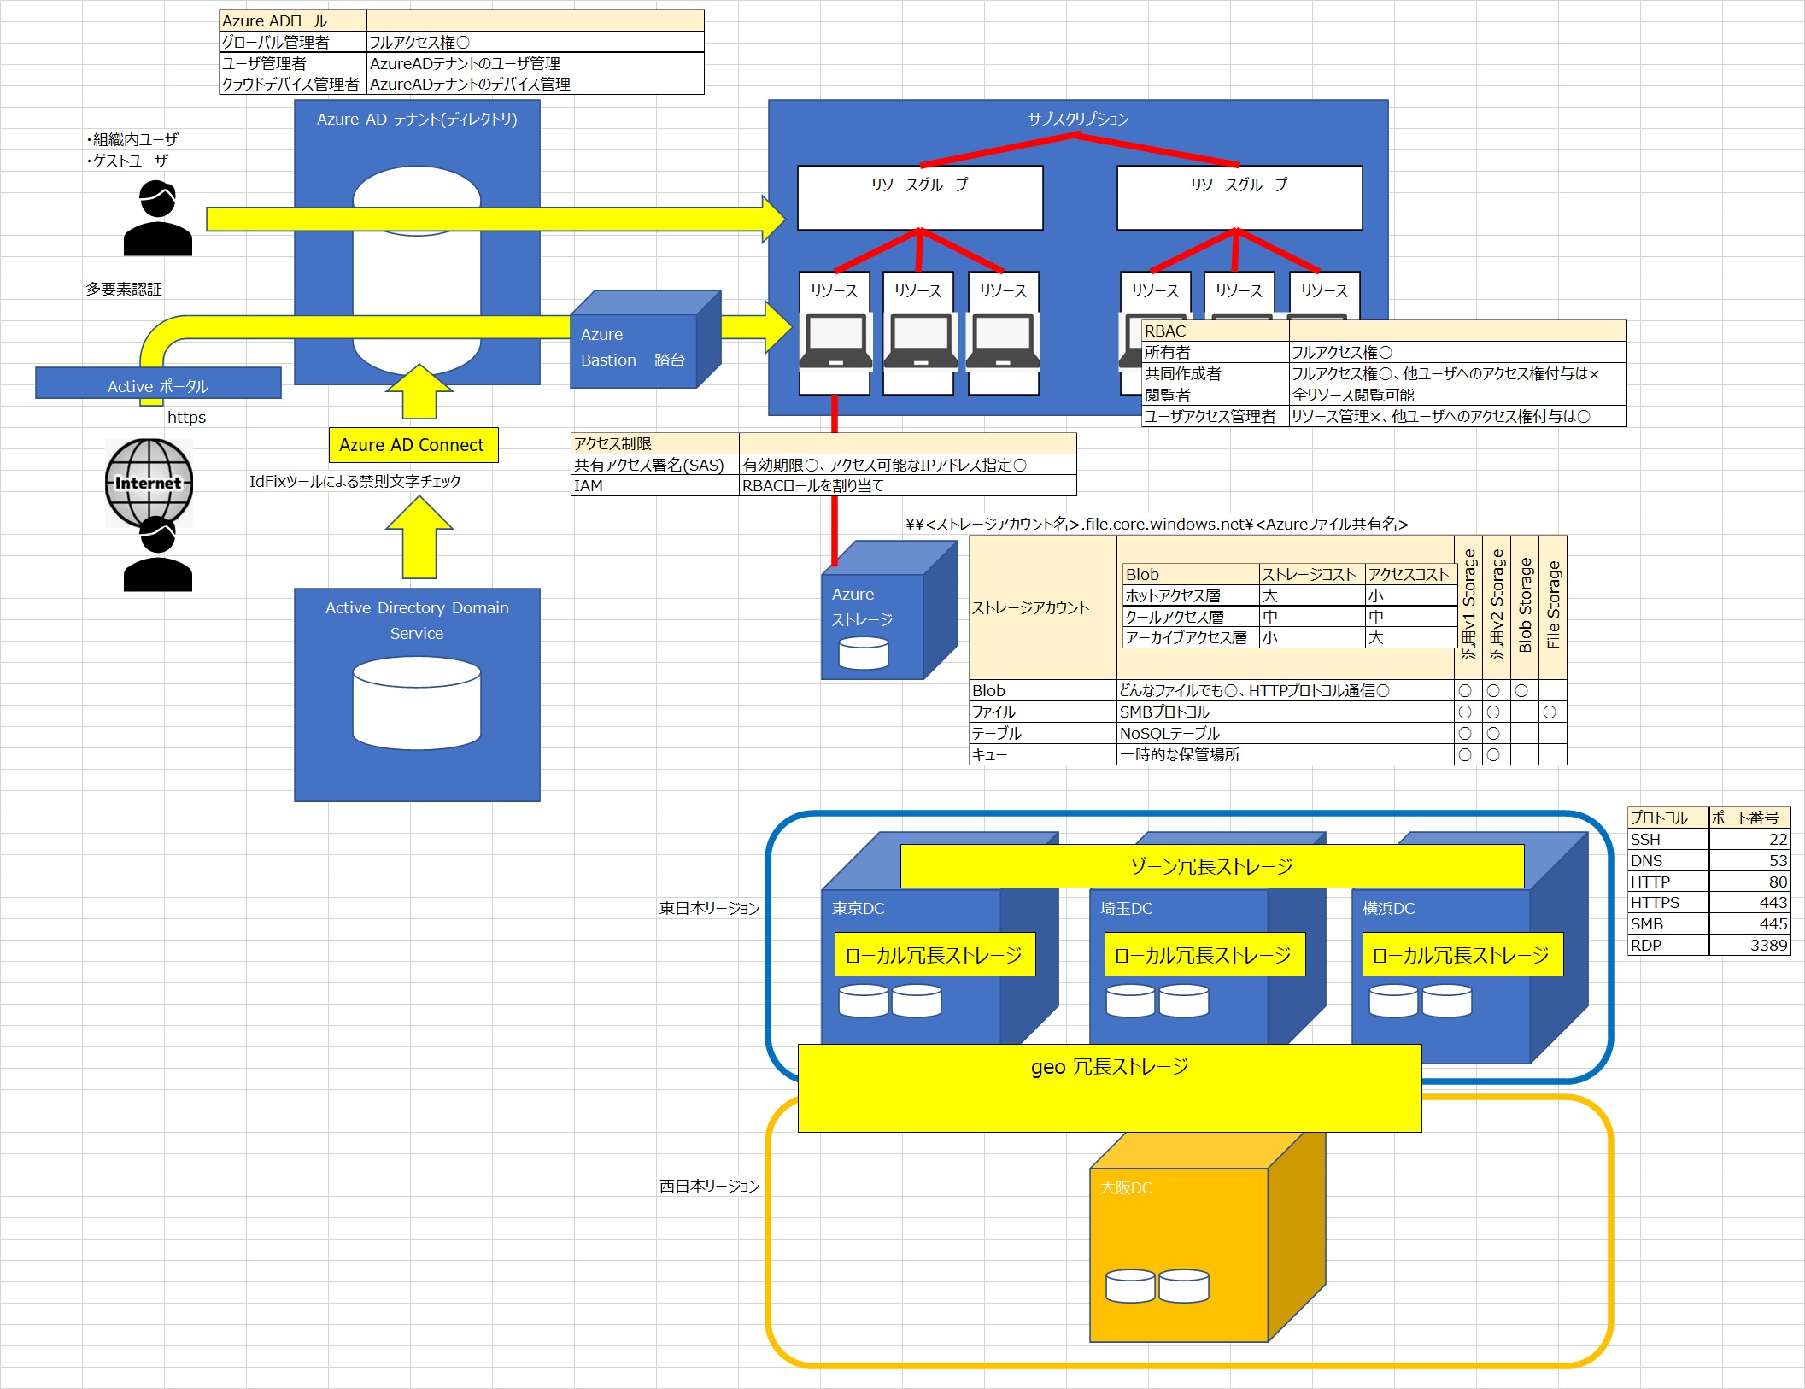
Task: Select the yellow Azure AD Connect box
Action: [413, 445]
